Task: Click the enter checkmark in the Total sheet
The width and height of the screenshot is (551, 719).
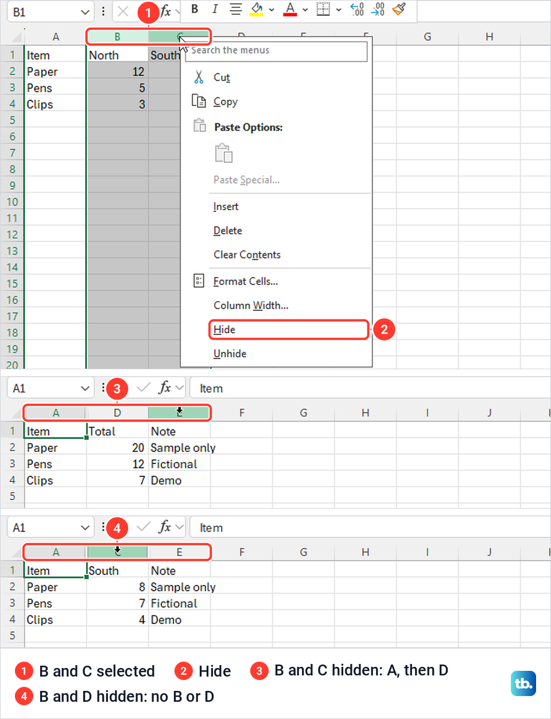Action: click(143, 388)
